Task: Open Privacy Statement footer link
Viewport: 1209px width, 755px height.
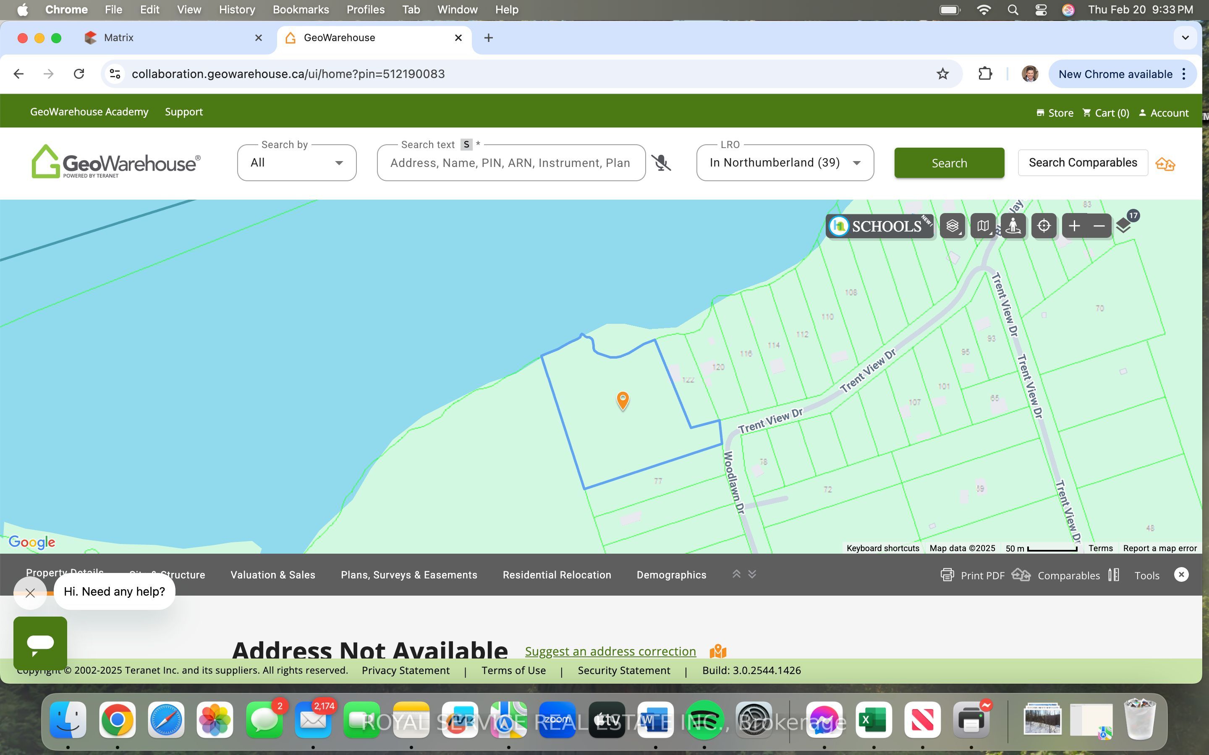Action: click(x=405, y=671)
